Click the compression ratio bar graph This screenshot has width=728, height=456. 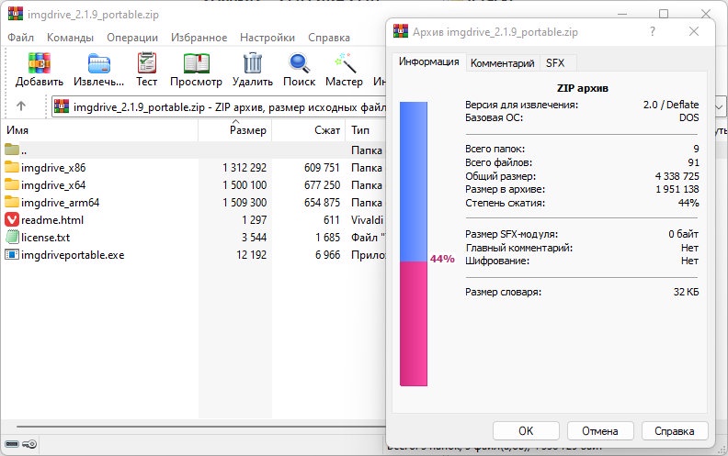pyautogui.click(x=414, y=244)
